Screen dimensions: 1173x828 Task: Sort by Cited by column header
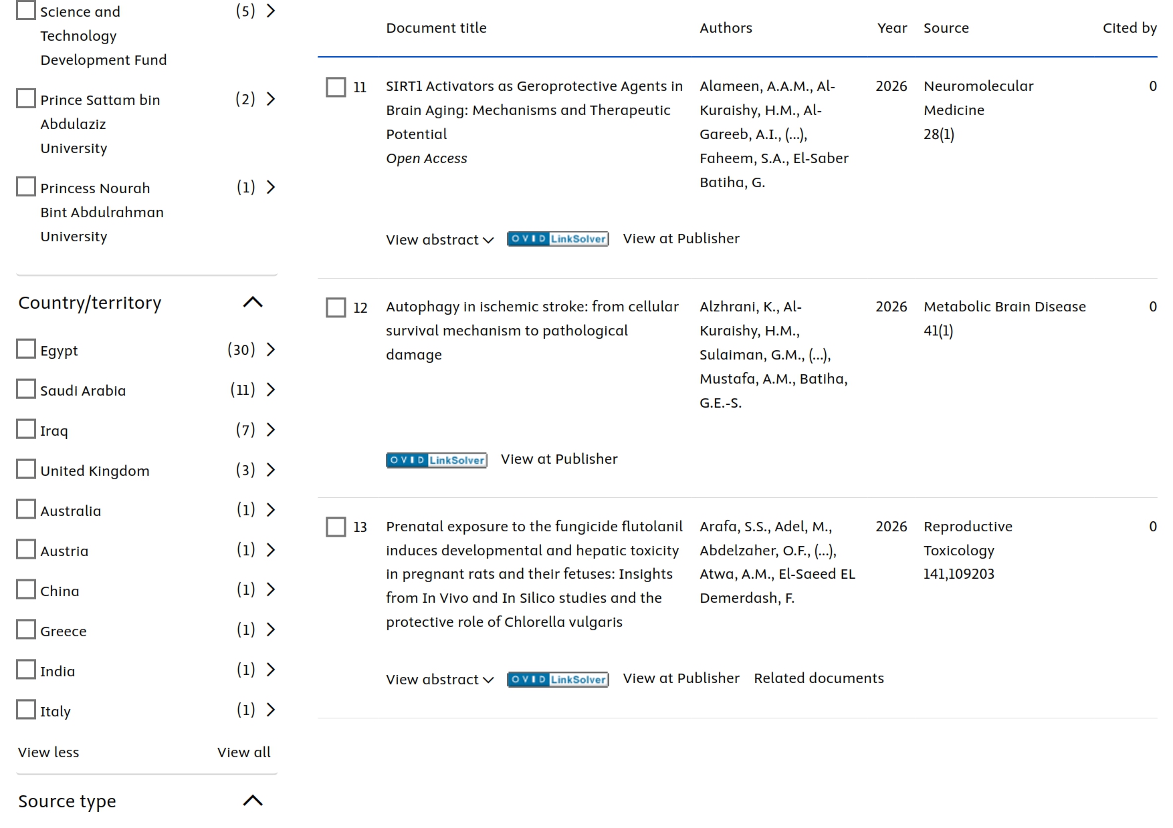(x=1129, y=28)
